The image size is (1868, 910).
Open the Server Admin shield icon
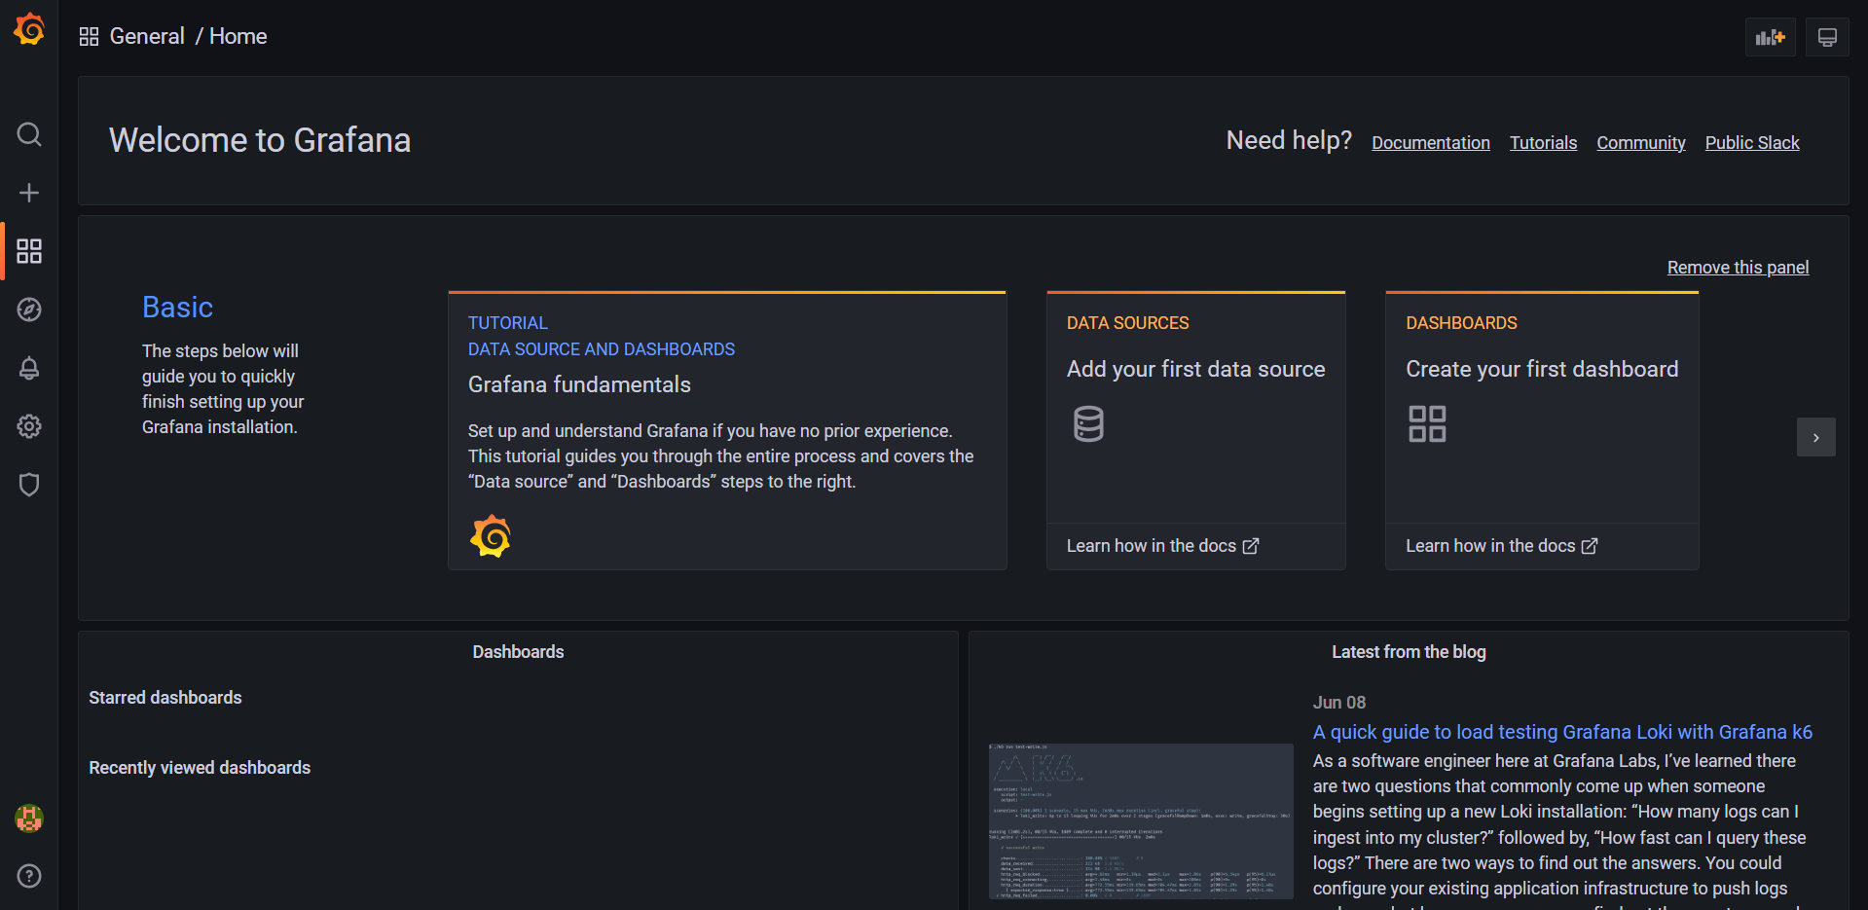[29, 485]
